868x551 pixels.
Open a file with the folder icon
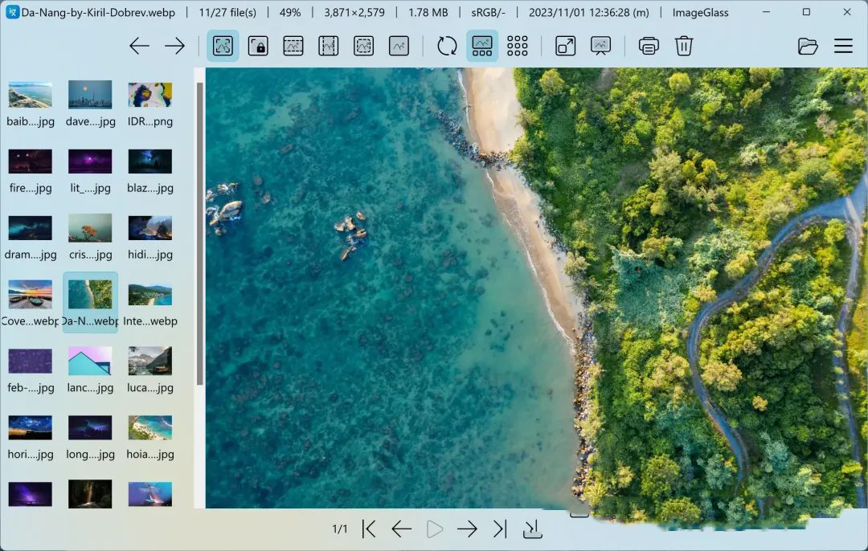click(808, 46)
